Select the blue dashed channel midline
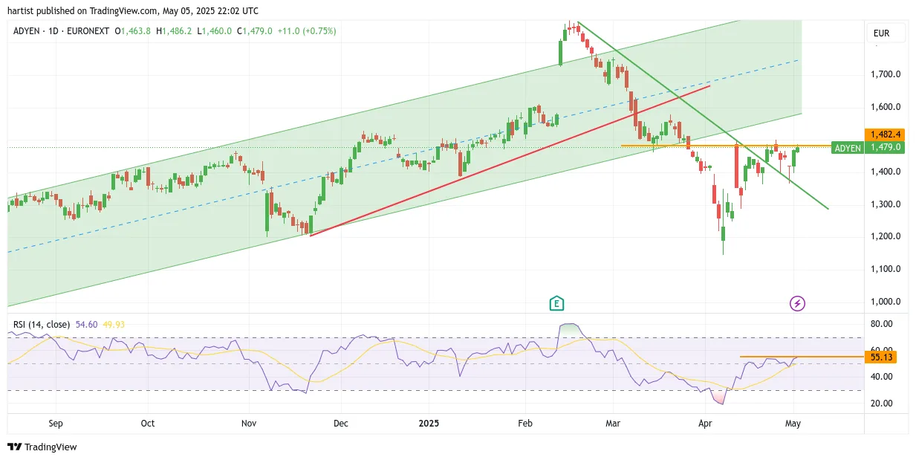The width and height of the screenshot is (916, 460). tap(403, 156)
